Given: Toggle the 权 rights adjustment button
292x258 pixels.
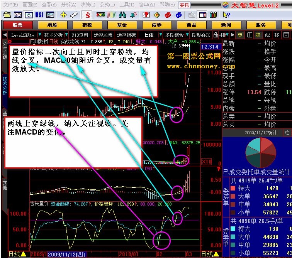Looking at the screenshot, I should click(x=258, y=35).
